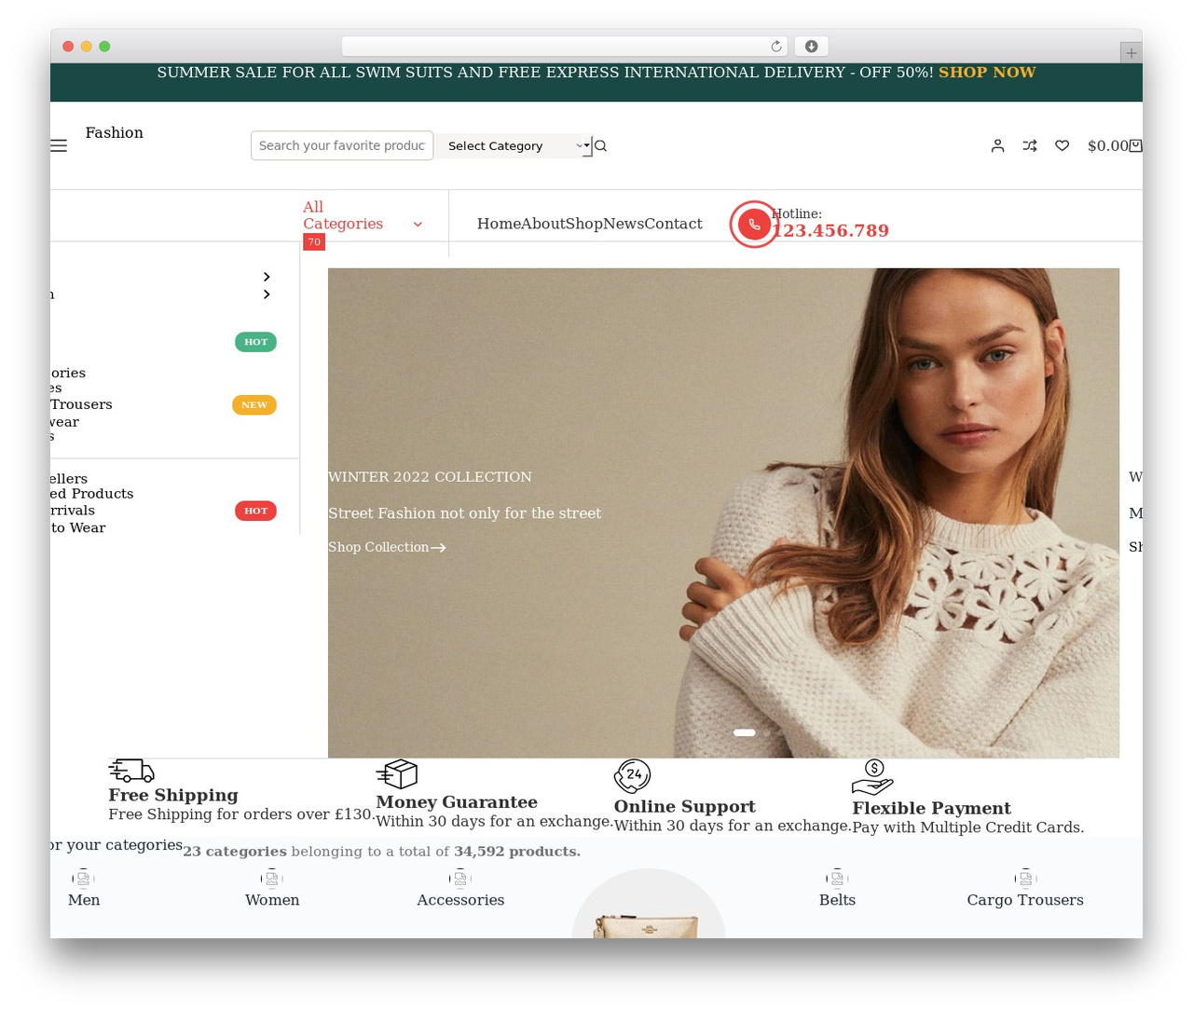
Task: Open the hamburger menu icon
Action: [59, 145]
